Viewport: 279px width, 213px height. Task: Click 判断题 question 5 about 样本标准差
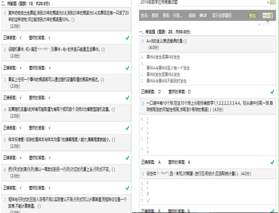tap(62, 139)
